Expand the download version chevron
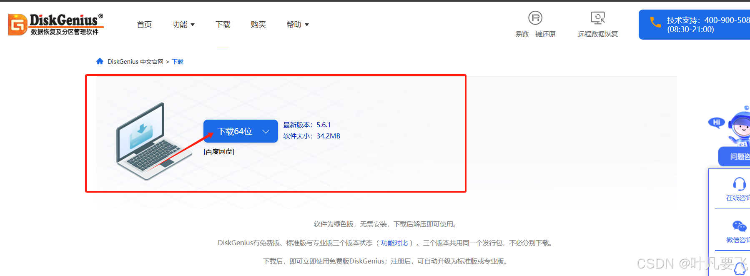This screenshot has width=750, height=276. click(266, 131)
